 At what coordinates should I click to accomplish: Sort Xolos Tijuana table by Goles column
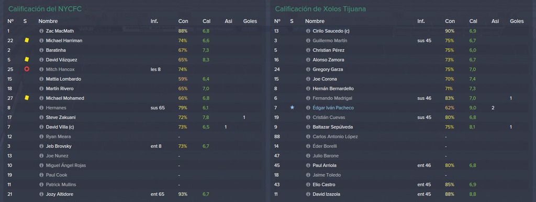click(x=517, y=21)
